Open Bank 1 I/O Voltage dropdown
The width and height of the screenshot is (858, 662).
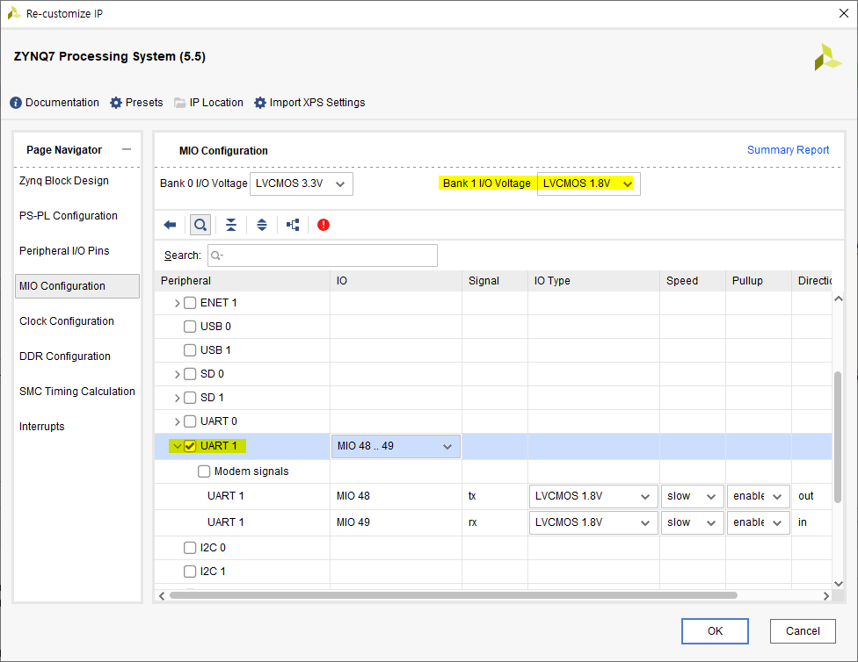(588, 183)
